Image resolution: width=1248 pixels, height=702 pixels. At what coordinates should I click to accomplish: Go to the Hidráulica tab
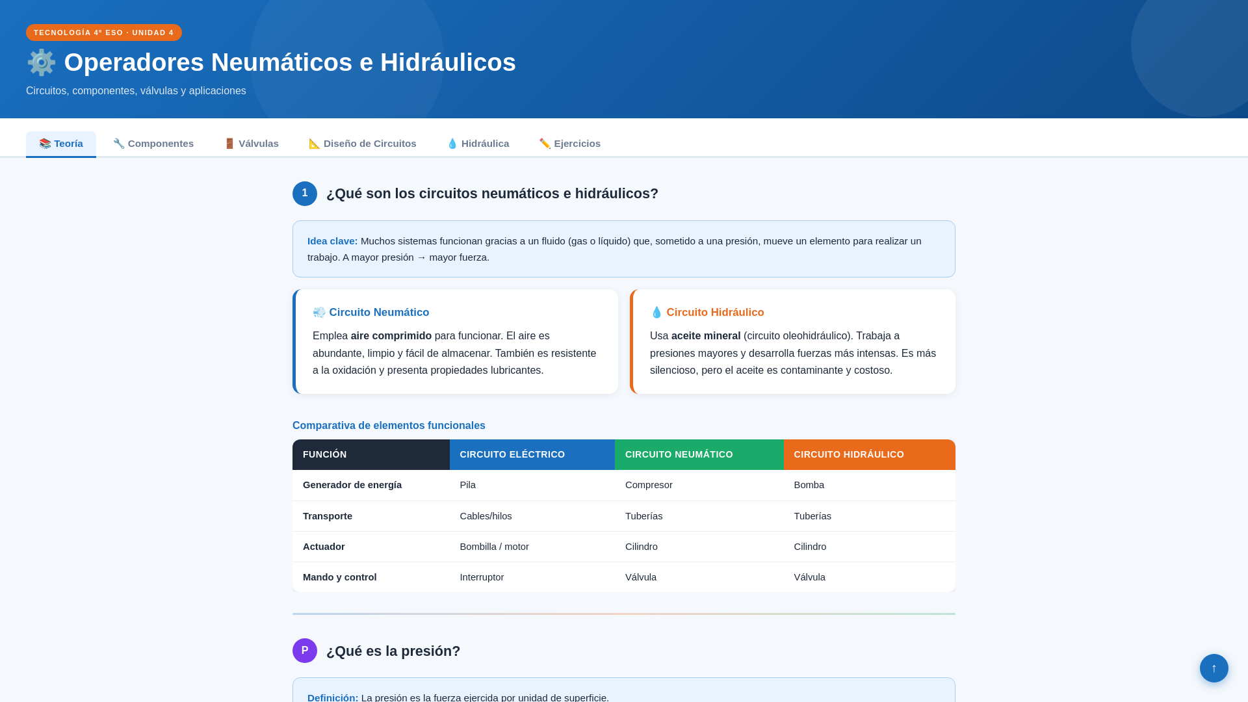[478, 144]
